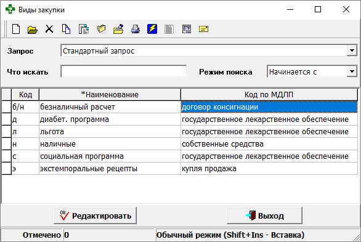The image size is (361, 242).
Task: Click the documents list toolbar icon
Action: (x=84, y=29)
